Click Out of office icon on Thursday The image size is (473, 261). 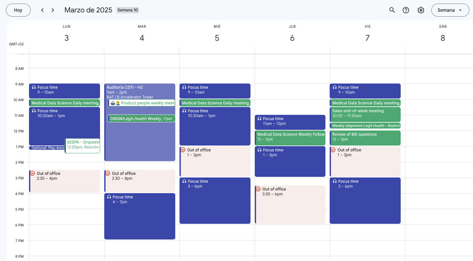(258, 189)
